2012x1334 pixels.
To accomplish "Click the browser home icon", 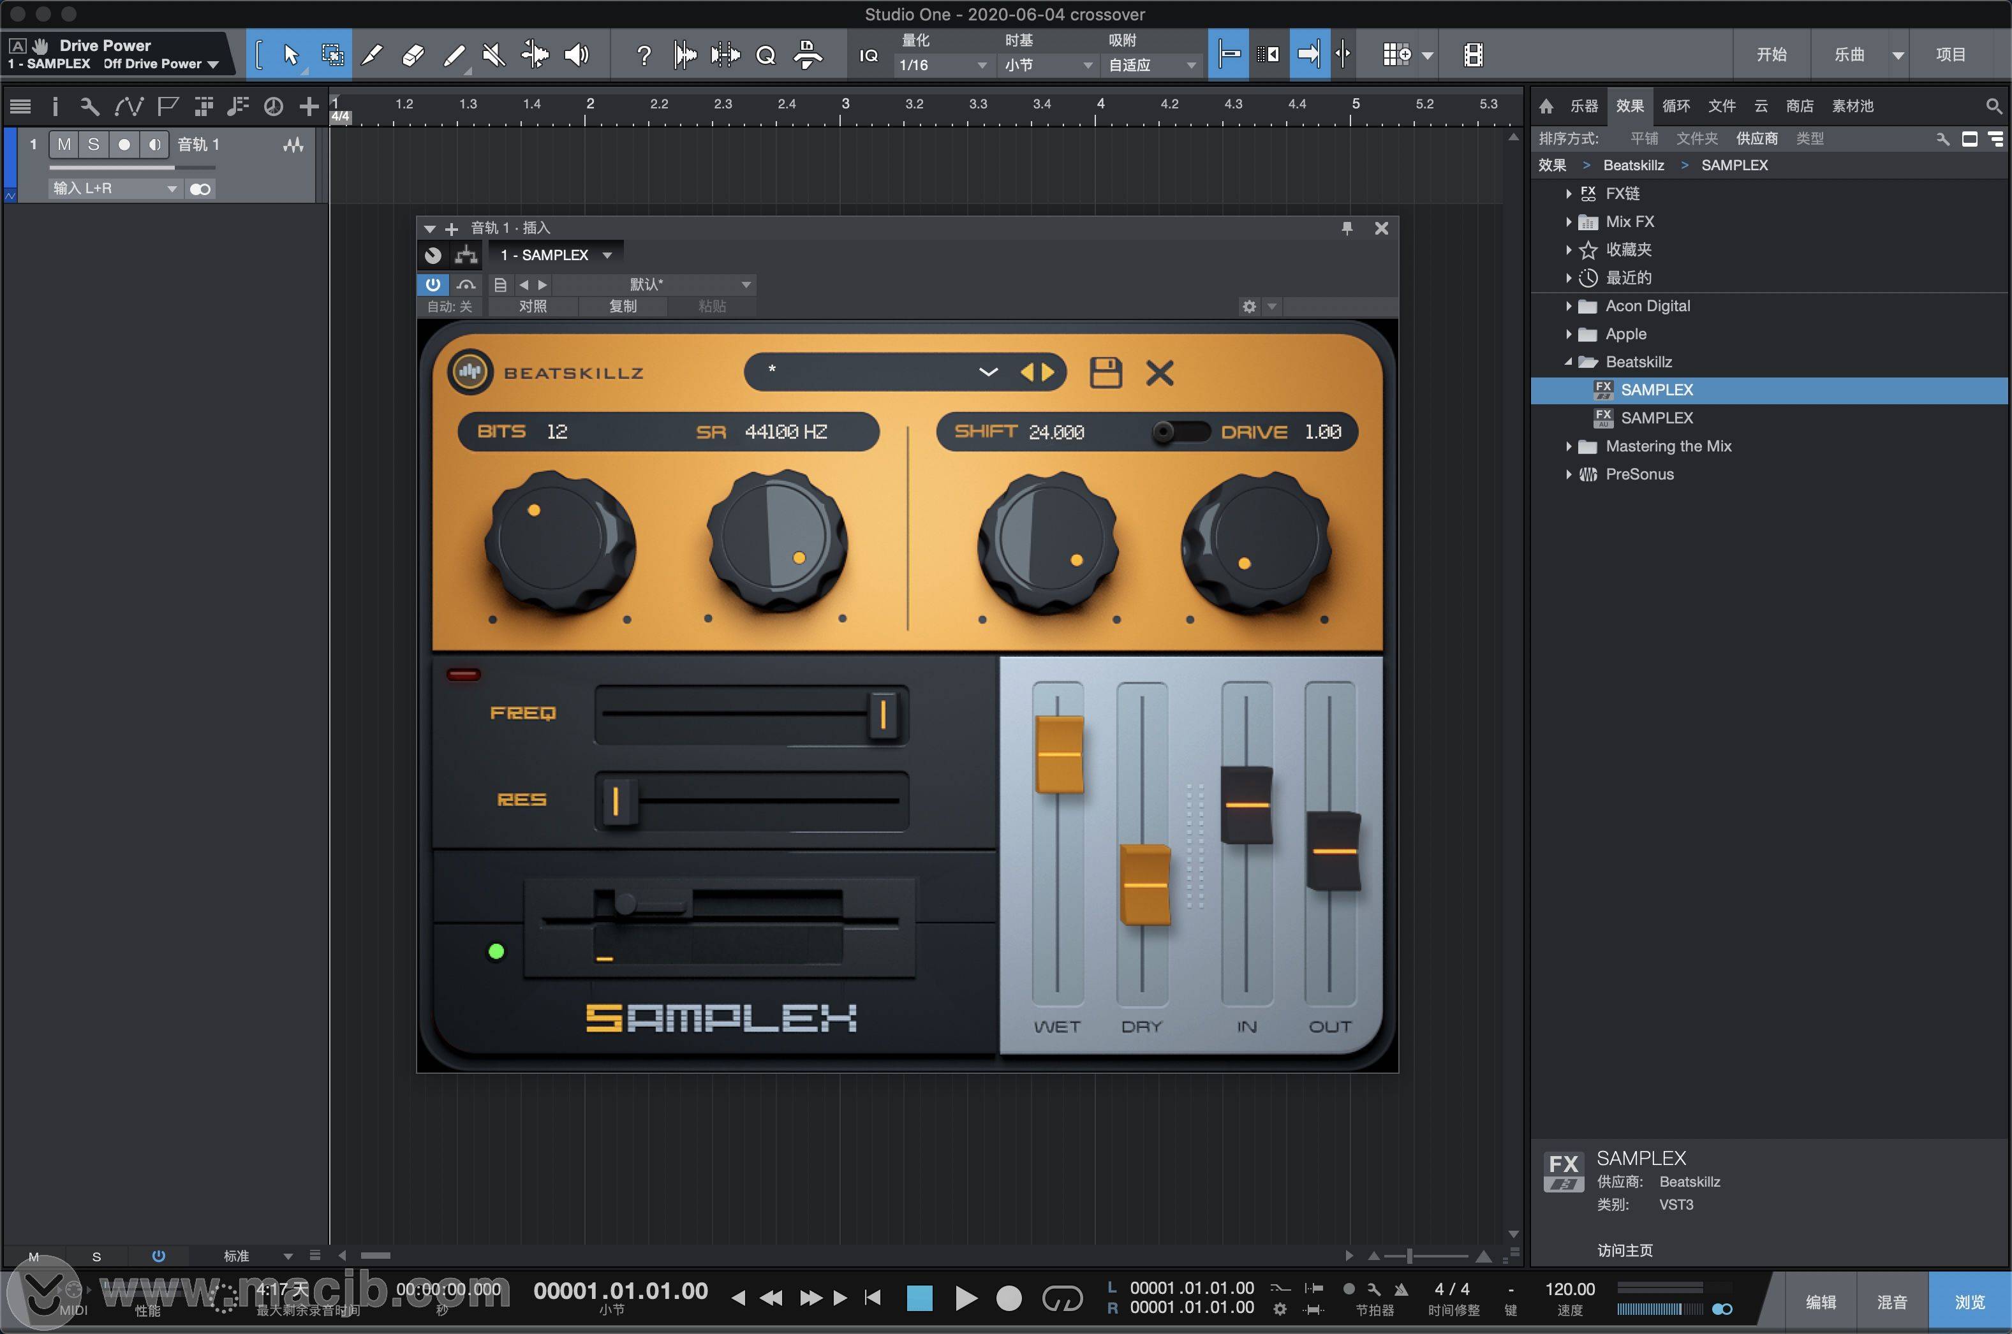I will tap(1546, 106).
